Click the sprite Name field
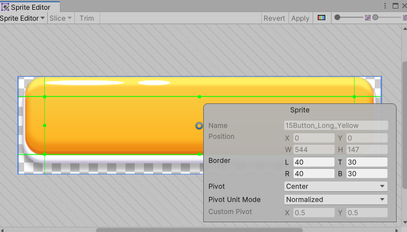The height and width of the screenshot is (232, 407). (x=336, y=125)
